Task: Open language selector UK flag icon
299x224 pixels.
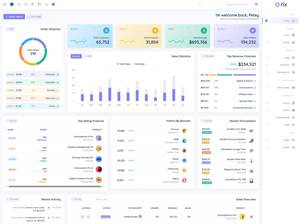Action: tap(53, 4)
